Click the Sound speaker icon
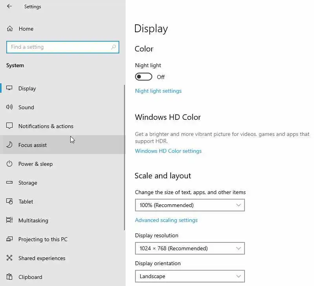This screenshot has height=286, width=314. pos(9,107)
